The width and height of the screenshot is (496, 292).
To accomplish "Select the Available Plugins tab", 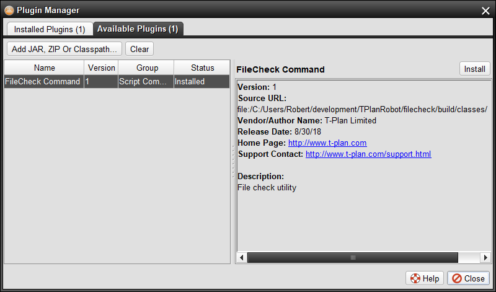I will [138, 29].
